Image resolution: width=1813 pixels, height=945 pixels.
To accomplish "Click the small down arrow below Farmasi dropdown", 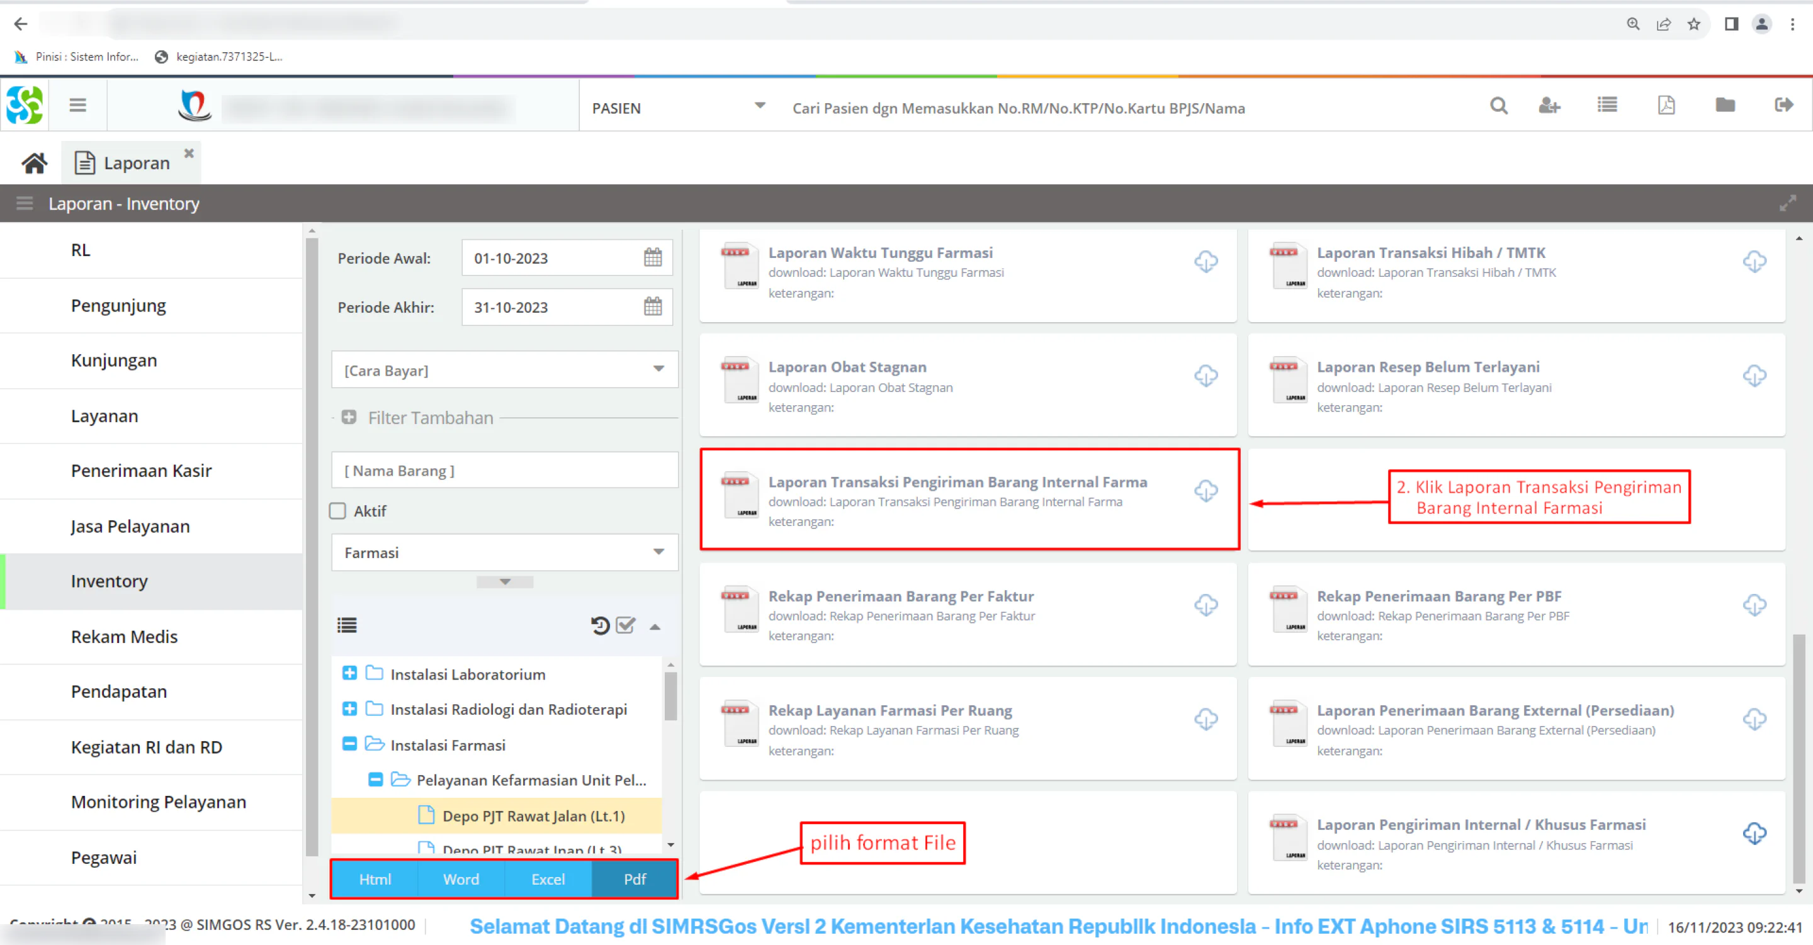I will coord(505,582).
